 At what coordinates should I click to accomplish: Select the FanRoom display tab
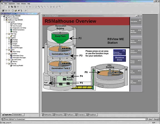[70, 115]
